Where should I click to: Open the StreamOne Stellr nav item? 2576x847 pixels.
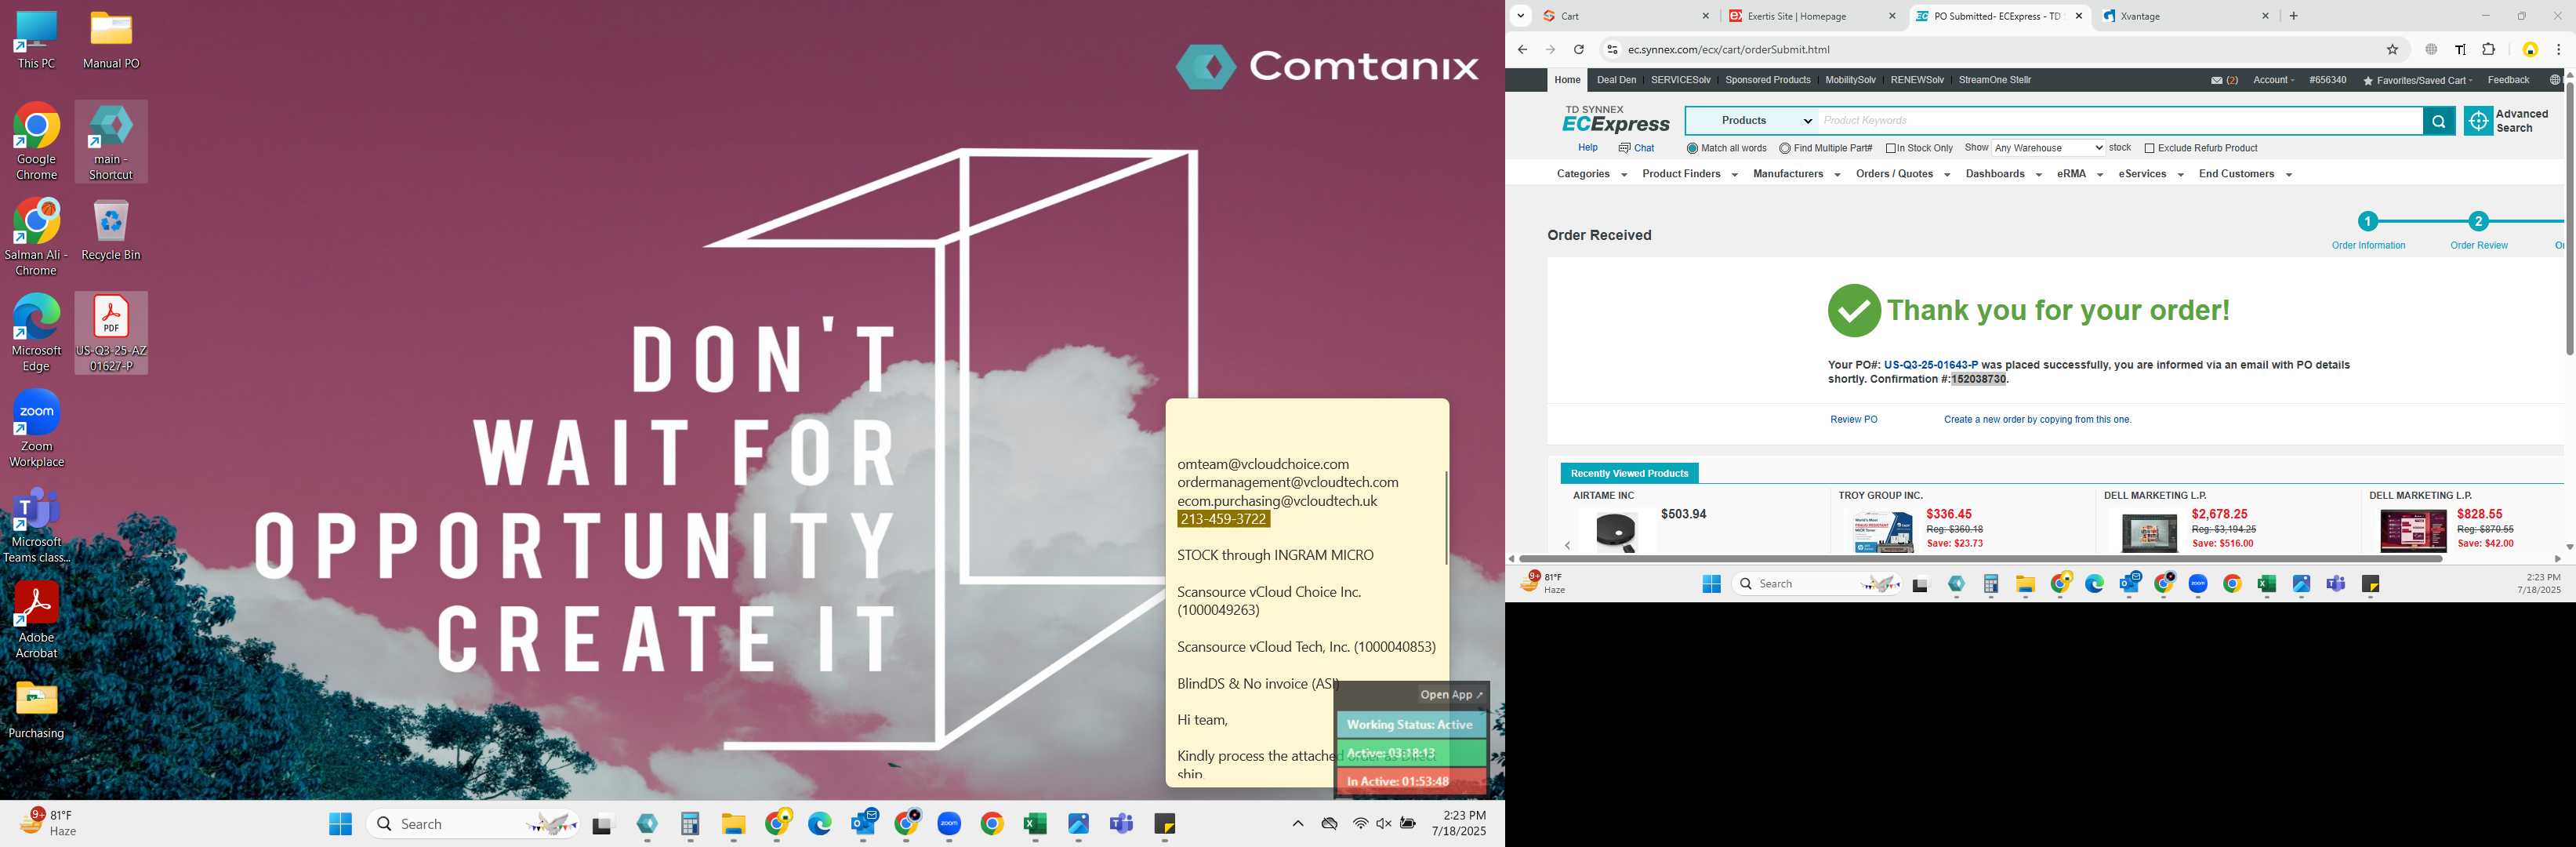point(1994,80)
